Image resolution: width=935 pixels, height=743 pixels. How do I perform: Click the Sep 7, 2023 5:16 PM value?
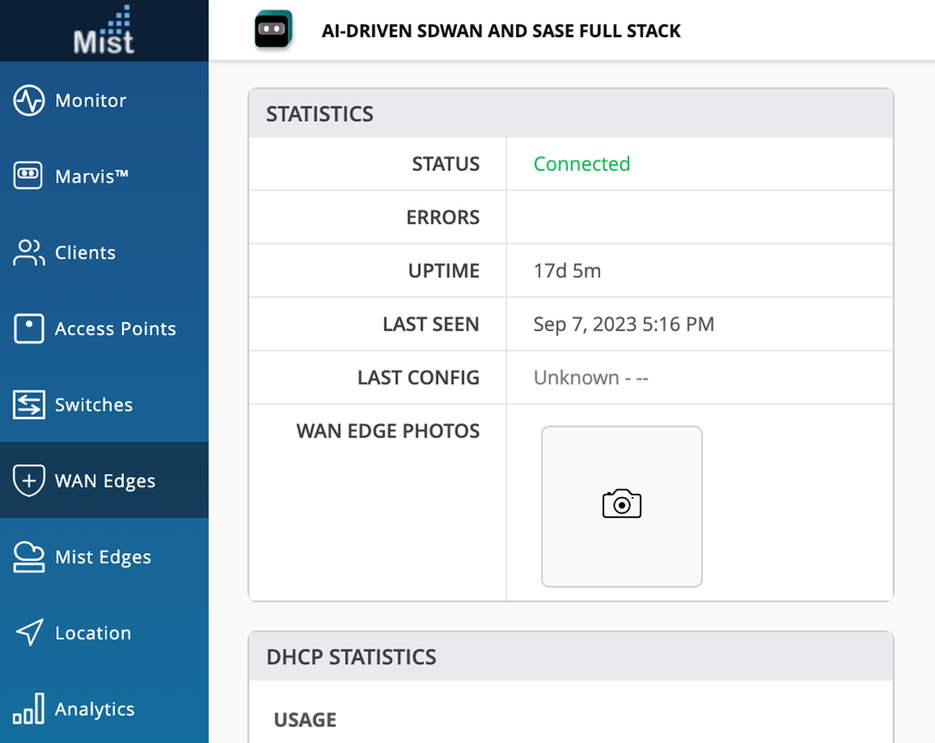[623, 324]
